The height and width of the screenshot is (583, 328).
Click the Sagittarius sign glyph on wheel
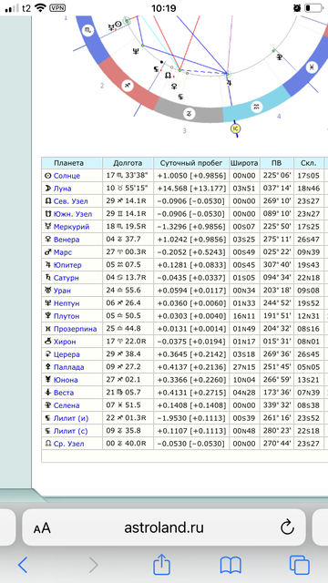pyautogui.click(x=128, y=86)
